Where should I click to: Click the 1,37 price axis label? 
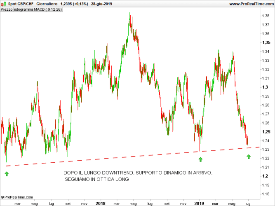point(266,25)
